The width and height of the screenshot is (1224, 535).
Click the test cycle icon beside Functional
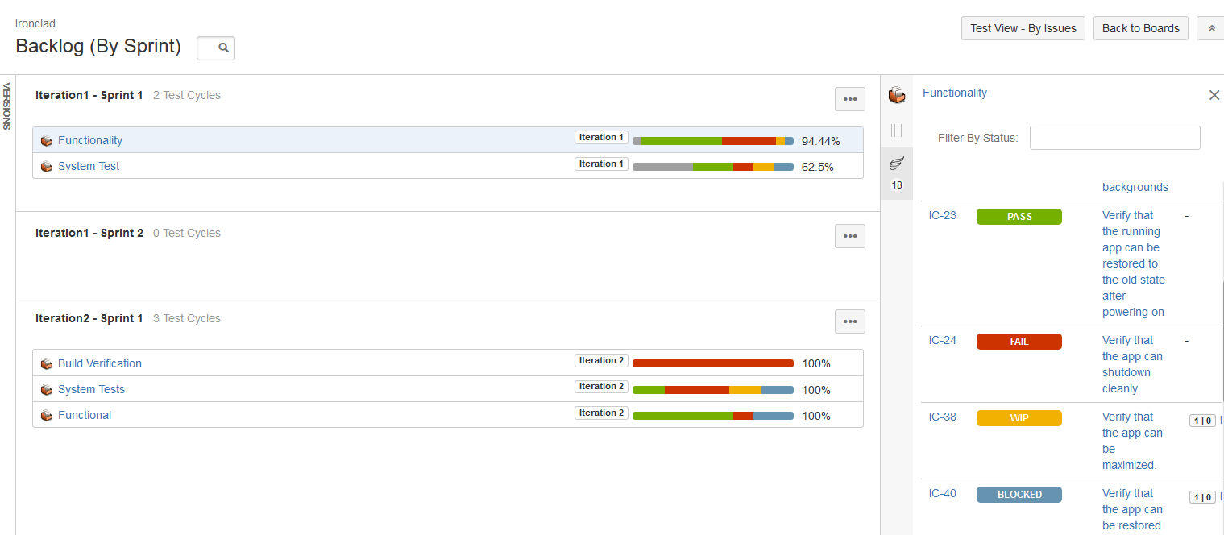pos(46,415)
